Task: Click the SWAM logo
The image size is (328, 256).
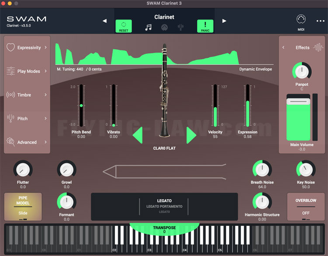Action: point(27,19)
